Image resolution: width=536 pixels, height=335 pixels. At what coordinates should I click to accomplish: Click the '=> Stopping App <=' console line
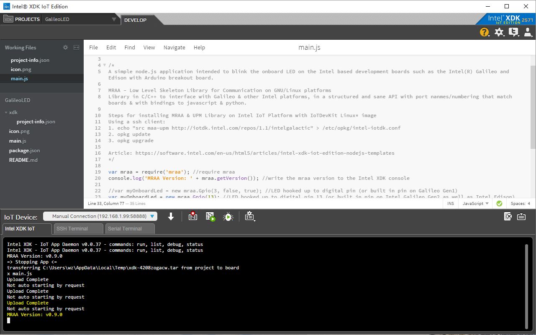(x=32, y=262)
